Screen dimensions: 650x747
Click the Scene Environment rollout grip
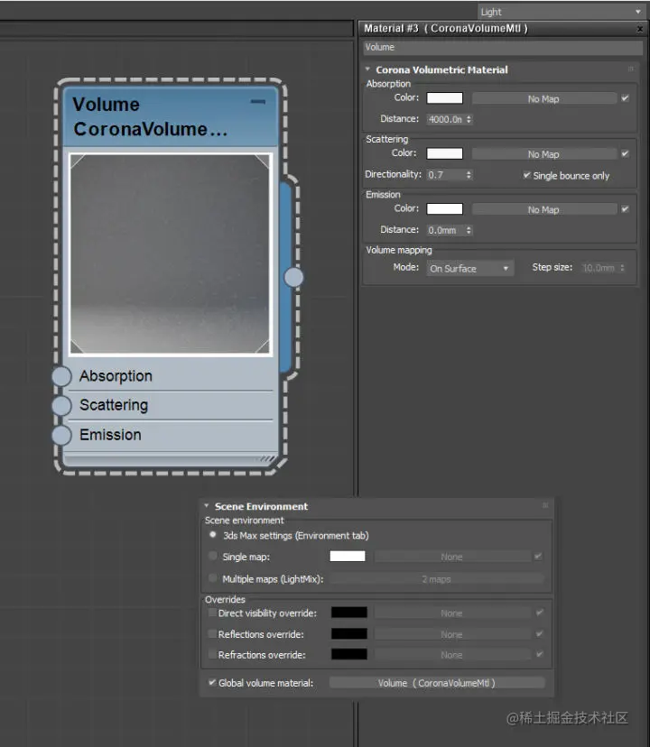coord(545,505)
